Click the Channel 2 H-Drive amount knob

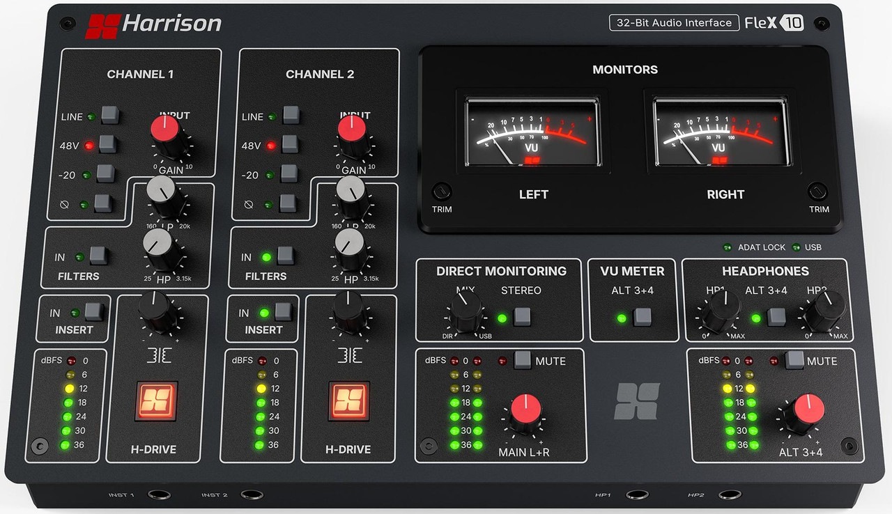(350, 313)
